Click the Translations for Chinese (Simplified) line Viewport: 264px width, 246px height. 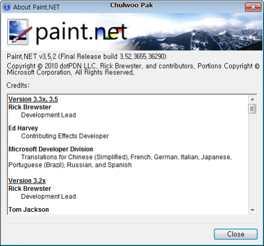(x=126, y=157)
